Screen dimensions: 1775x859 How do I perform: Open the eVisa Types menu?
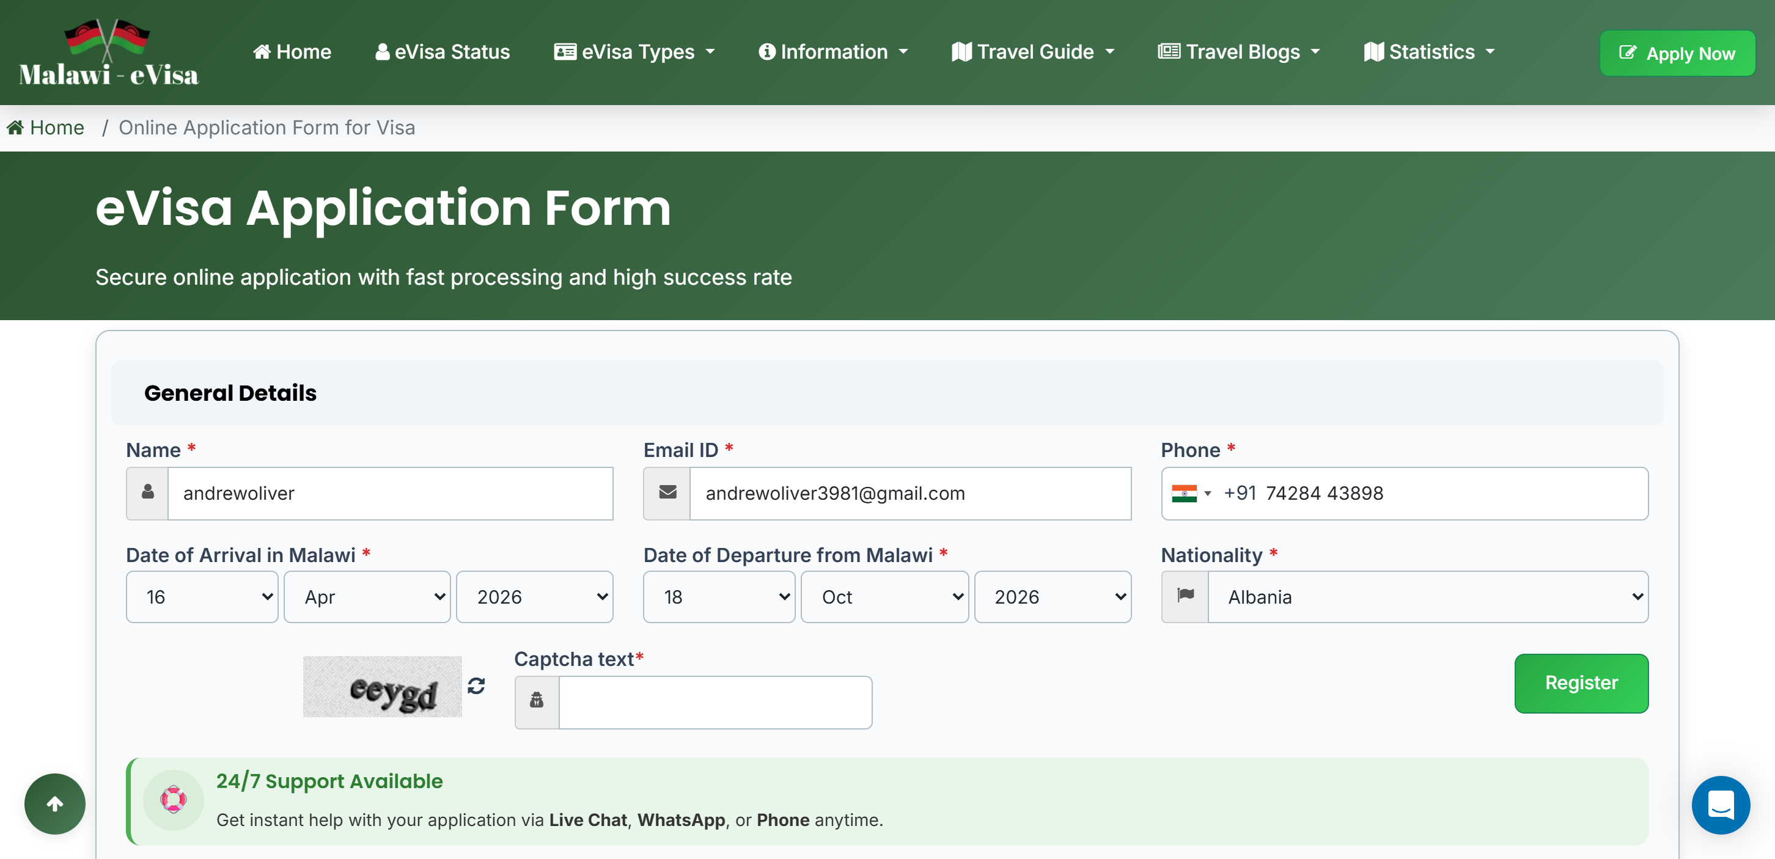click(634, 52)
